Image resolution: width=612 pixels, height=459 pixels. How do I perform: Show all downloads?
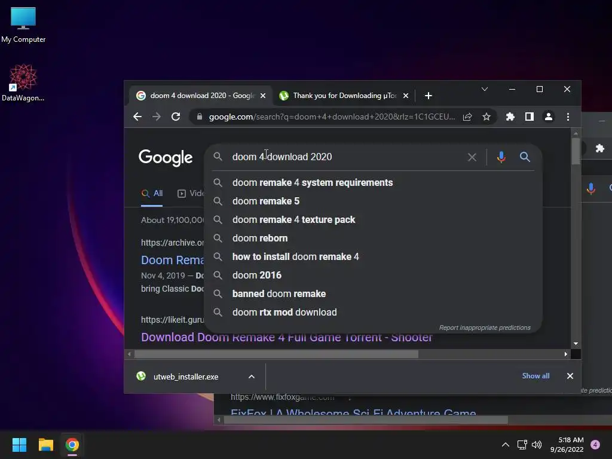(x=535, y=376)
